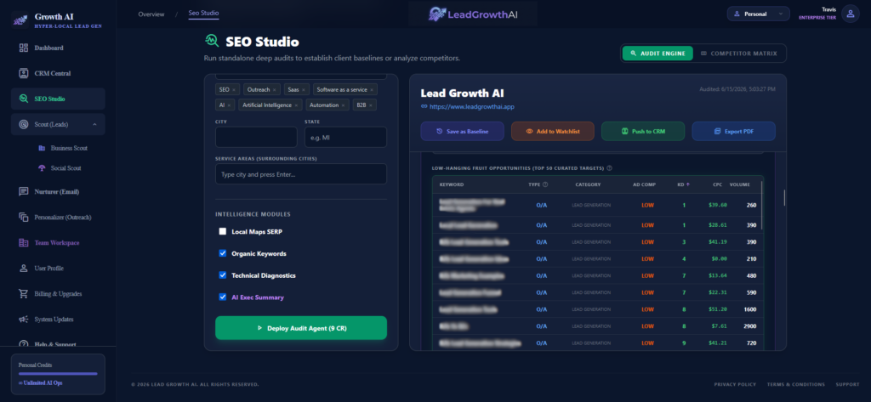
Task: Switch to the Competitor Matrix tab
Action: [x=739, y=54]
